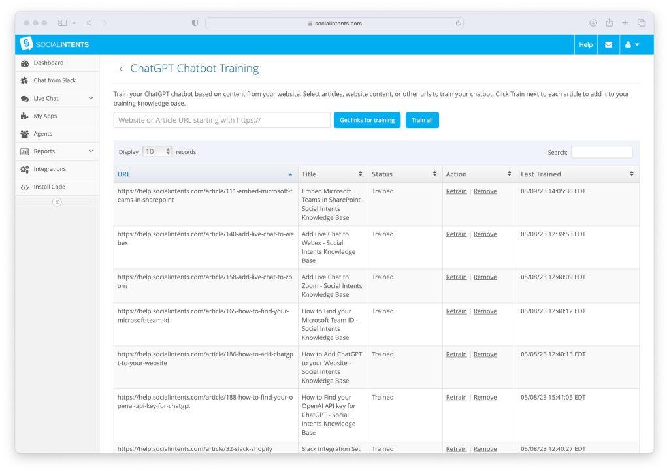Click the Reports chart icon
The image size is (669, 472).
25,151
